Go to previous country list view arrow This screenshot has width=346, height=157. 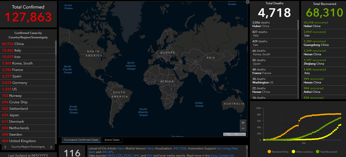click(5, 147)
